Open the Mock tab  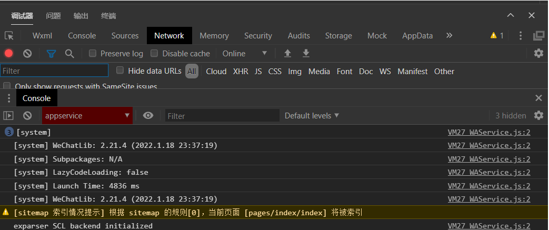click(377, 36)
